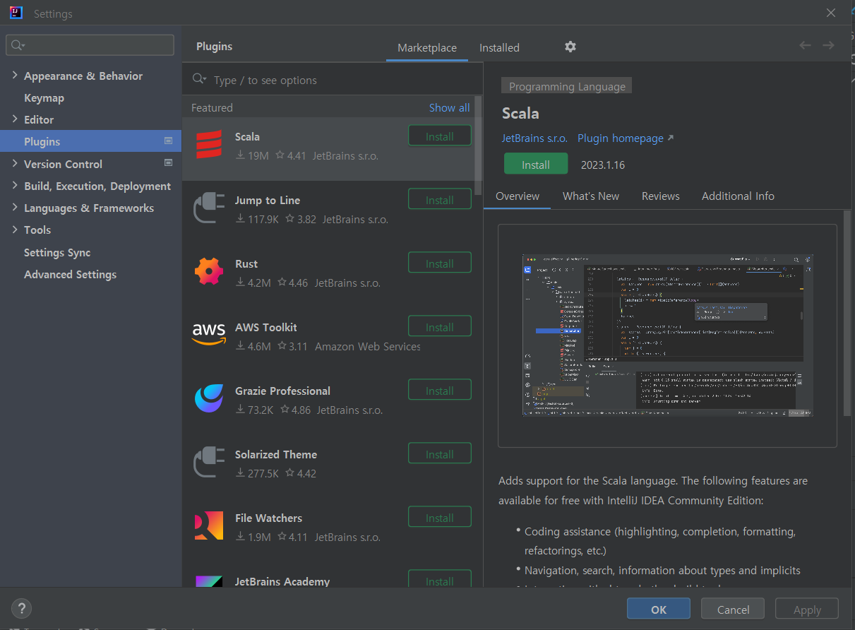Select Keymap in settings tree
Screen dimensions: 855x630
coord(44,97)
